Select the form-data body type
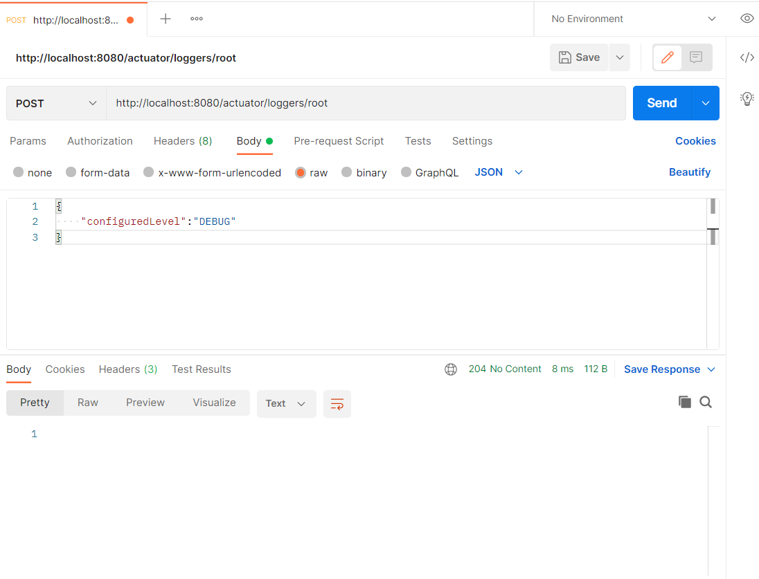Screen dimensions: 759x579 click(98, 173)
